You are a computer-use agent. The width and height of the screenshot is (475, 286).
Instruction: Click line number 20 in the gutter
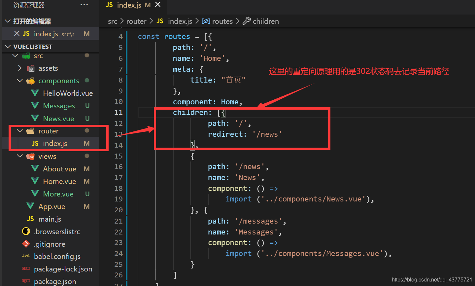[119, 210]
